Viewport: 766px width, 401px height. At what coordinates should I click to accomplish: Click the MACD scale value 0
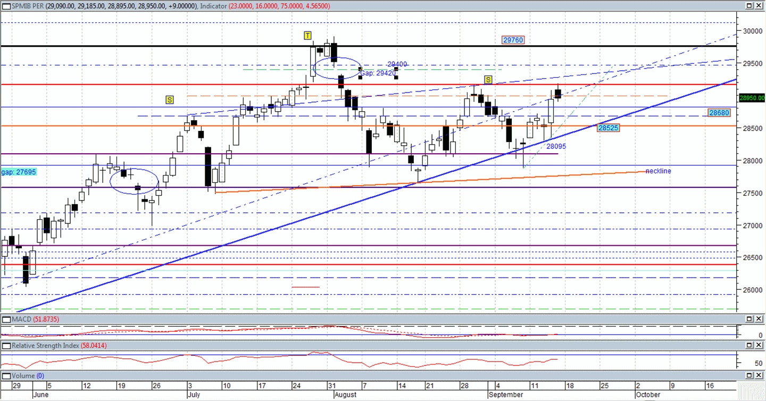761,335
